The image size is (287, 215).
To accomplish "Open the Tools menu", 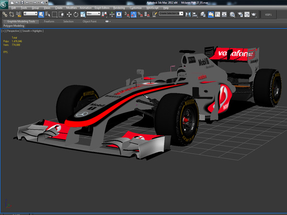I will click(23, 8).
